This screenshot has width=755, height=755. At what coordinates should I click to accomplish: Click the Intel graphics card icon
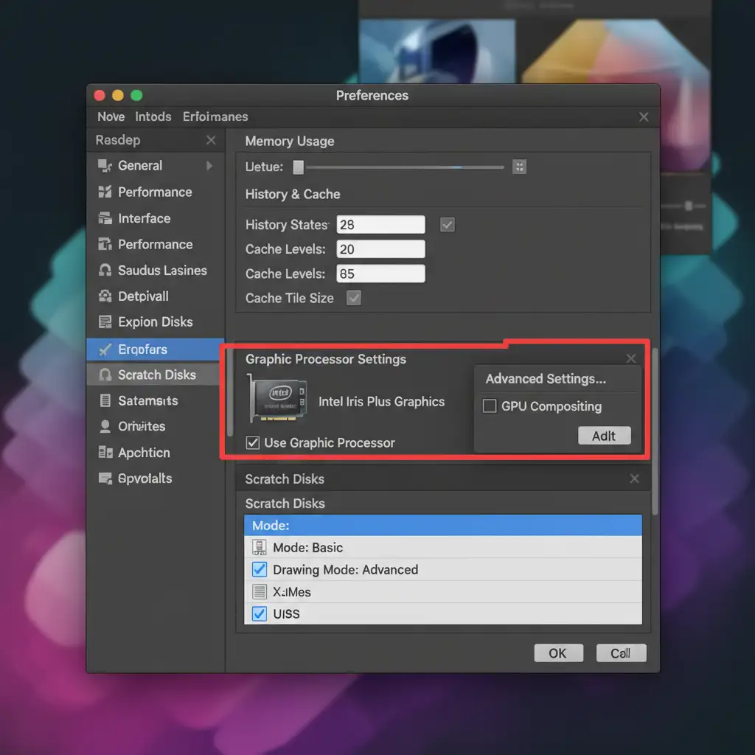tap(279, 398)
